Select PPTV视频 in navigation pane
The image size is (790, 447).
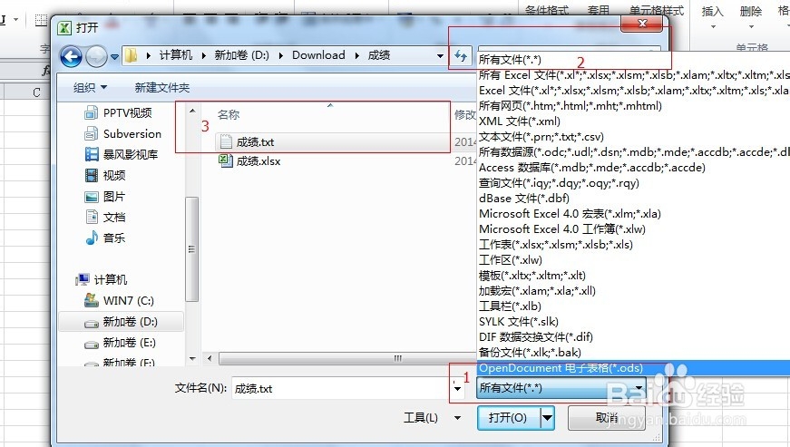(x=119, y=112)
